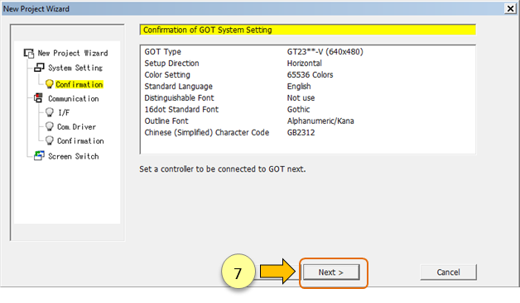This screenshot has height=303, width=520.
Task: Select Screen Switch in the wizard tree
Action: [74, 156]
